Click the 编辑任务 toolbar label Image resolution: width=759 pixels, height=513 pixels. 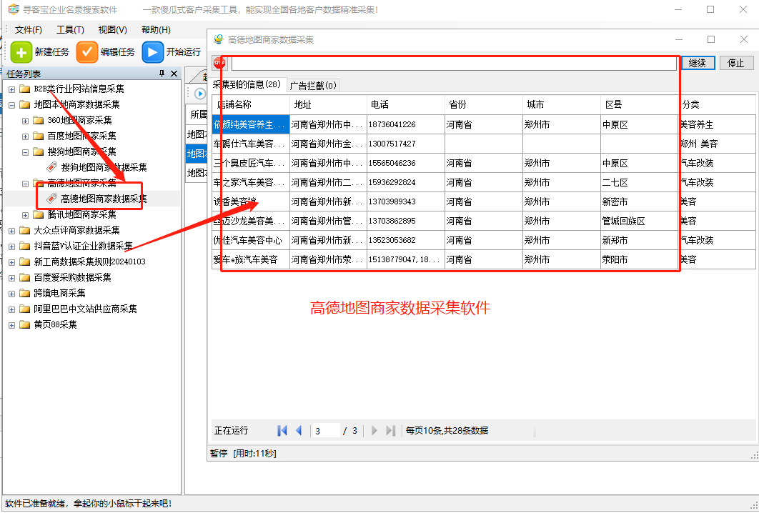tap(118, 51)
